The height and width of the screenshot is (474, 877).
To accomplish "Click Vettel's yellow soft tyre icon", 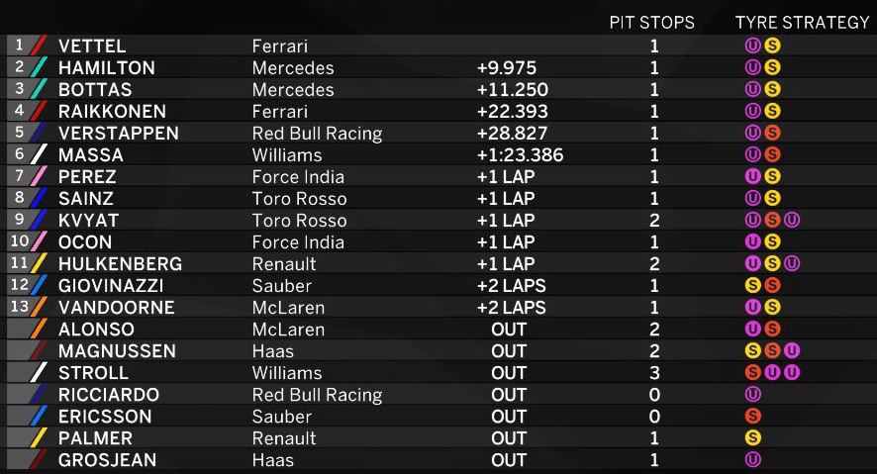I will [x=772, y=46].
